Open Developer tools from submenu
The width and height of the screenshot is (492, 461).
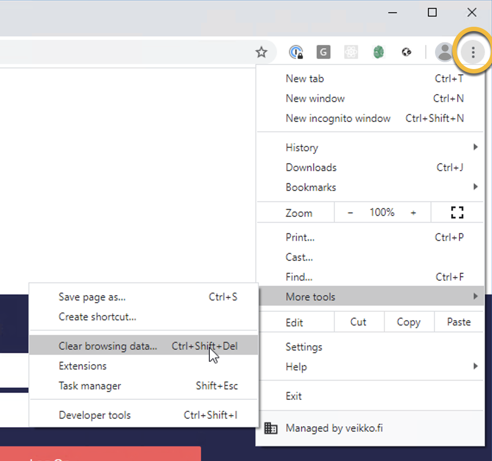143,415
